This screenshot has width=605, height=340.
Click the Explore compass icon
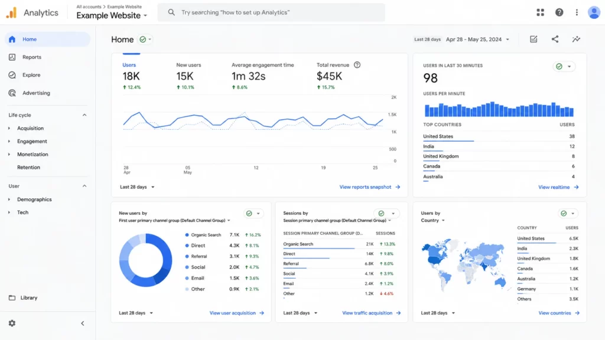[12, 75]
